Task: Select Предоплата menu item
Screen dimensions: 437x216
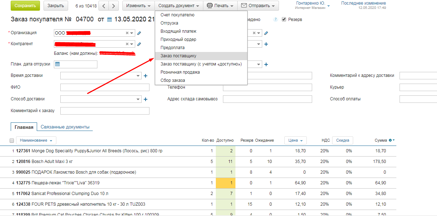Action: click(201, 48)
